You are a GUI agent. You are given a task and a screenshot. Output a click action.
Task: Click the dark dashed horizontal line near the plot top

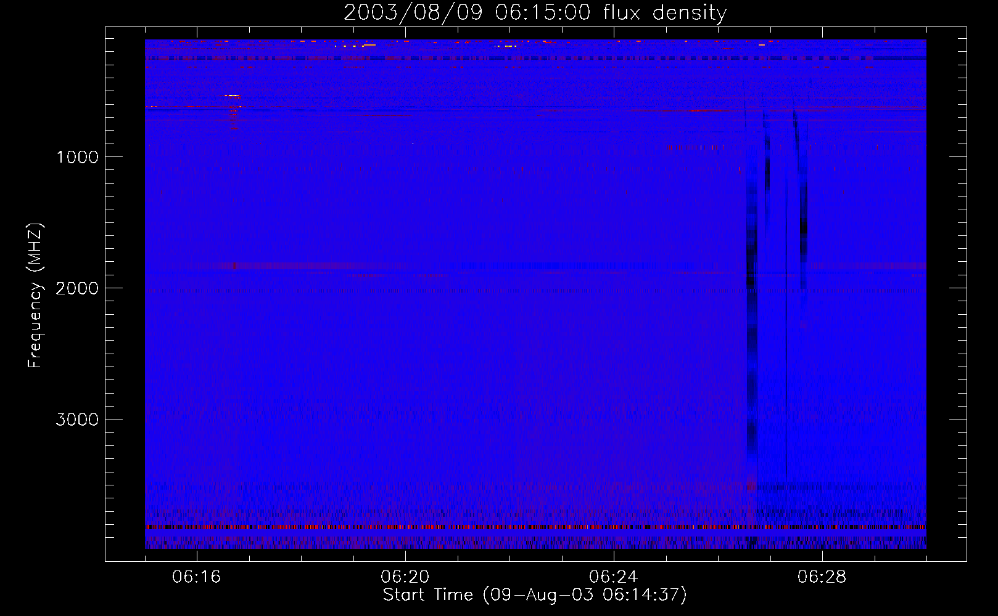click(535, 59)
